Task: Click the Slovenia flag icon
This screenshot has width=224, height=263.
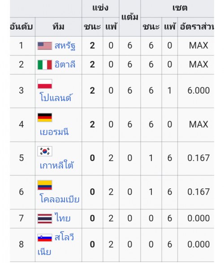Action: tap(45, 238)
